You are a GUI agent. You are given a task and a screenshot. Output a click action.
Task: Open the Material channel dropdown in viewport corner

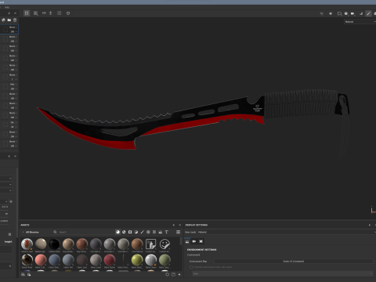[360, 22]
